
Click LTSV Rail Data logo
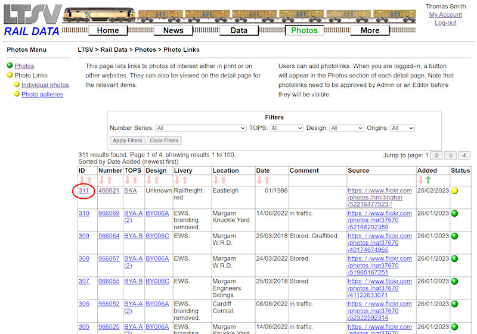coord(33,20)
